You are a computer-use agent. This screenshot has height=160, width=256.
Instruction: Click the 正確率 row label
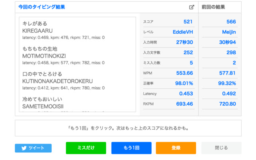point(148,84)
